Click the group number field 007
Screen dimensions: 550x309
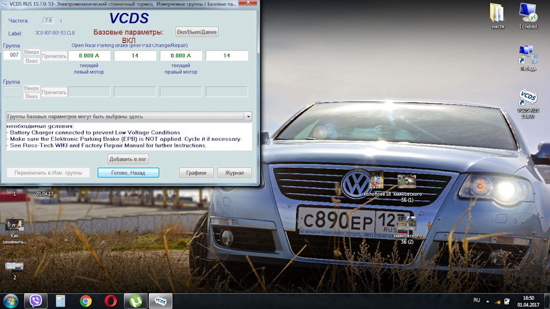12,55
